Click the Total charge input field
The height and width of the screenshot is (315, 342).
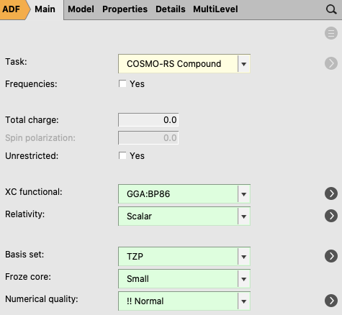(x=148, y=120)
